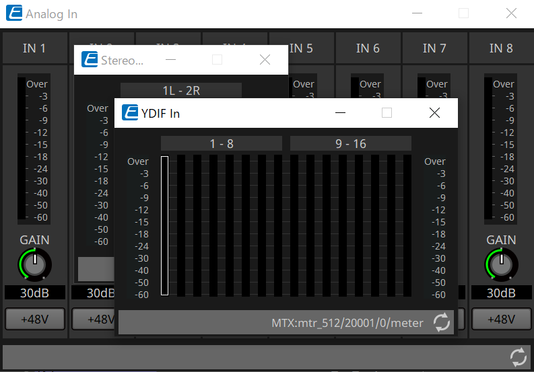
Task: Toggle +48V phantom power on IN 8
Action: click(x=501, y=319)
